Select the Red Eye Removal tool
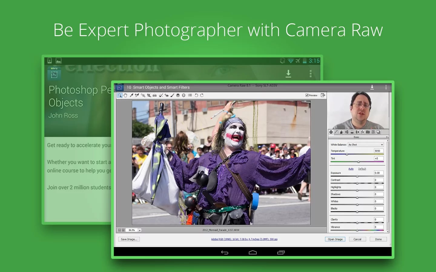Screen dimensions: 436x272 point(167,95)
